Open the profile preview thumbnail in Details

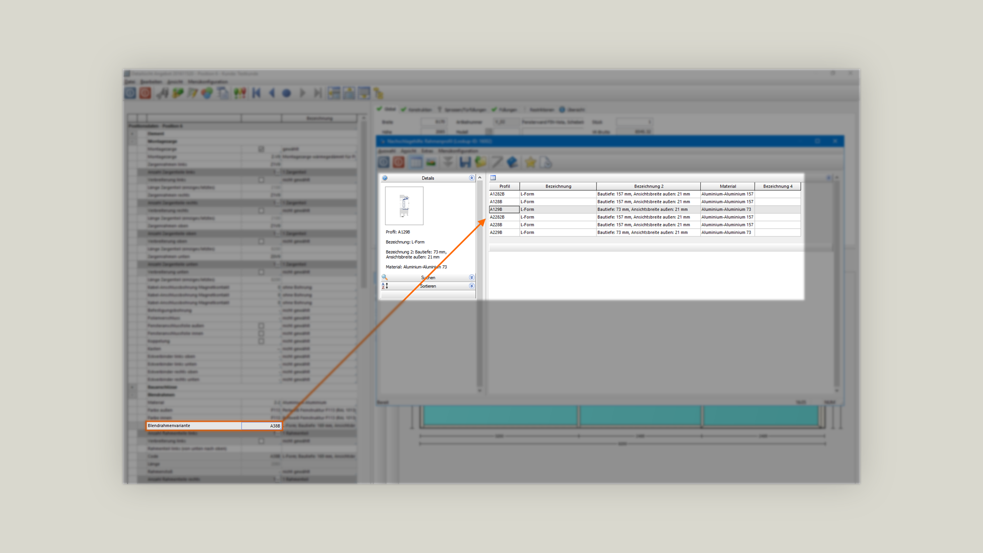pos(404,206)
